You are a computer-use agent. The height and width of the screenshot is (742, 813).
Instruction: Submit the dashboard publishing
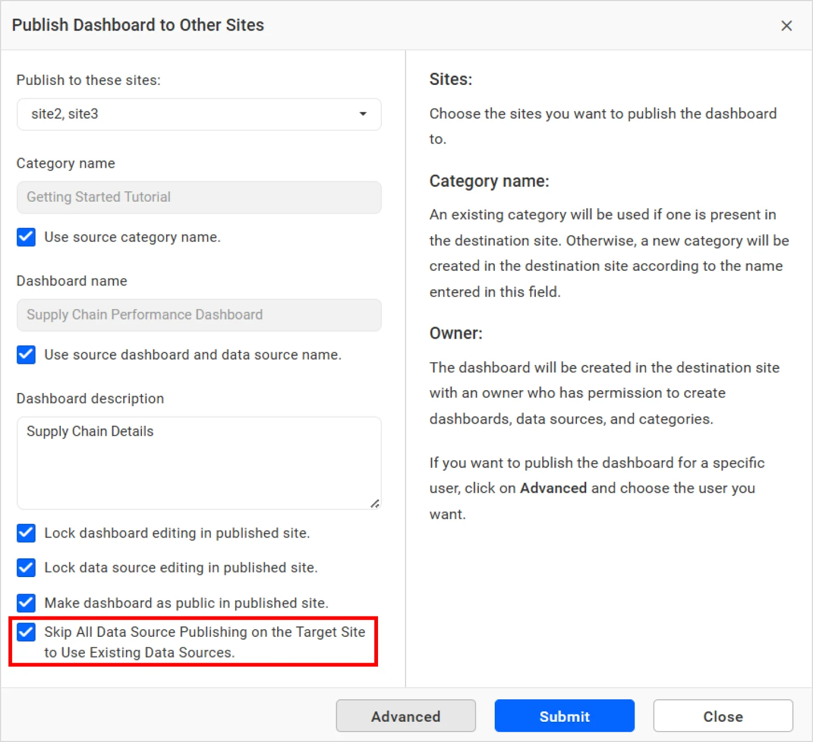[x=564, y=716]
